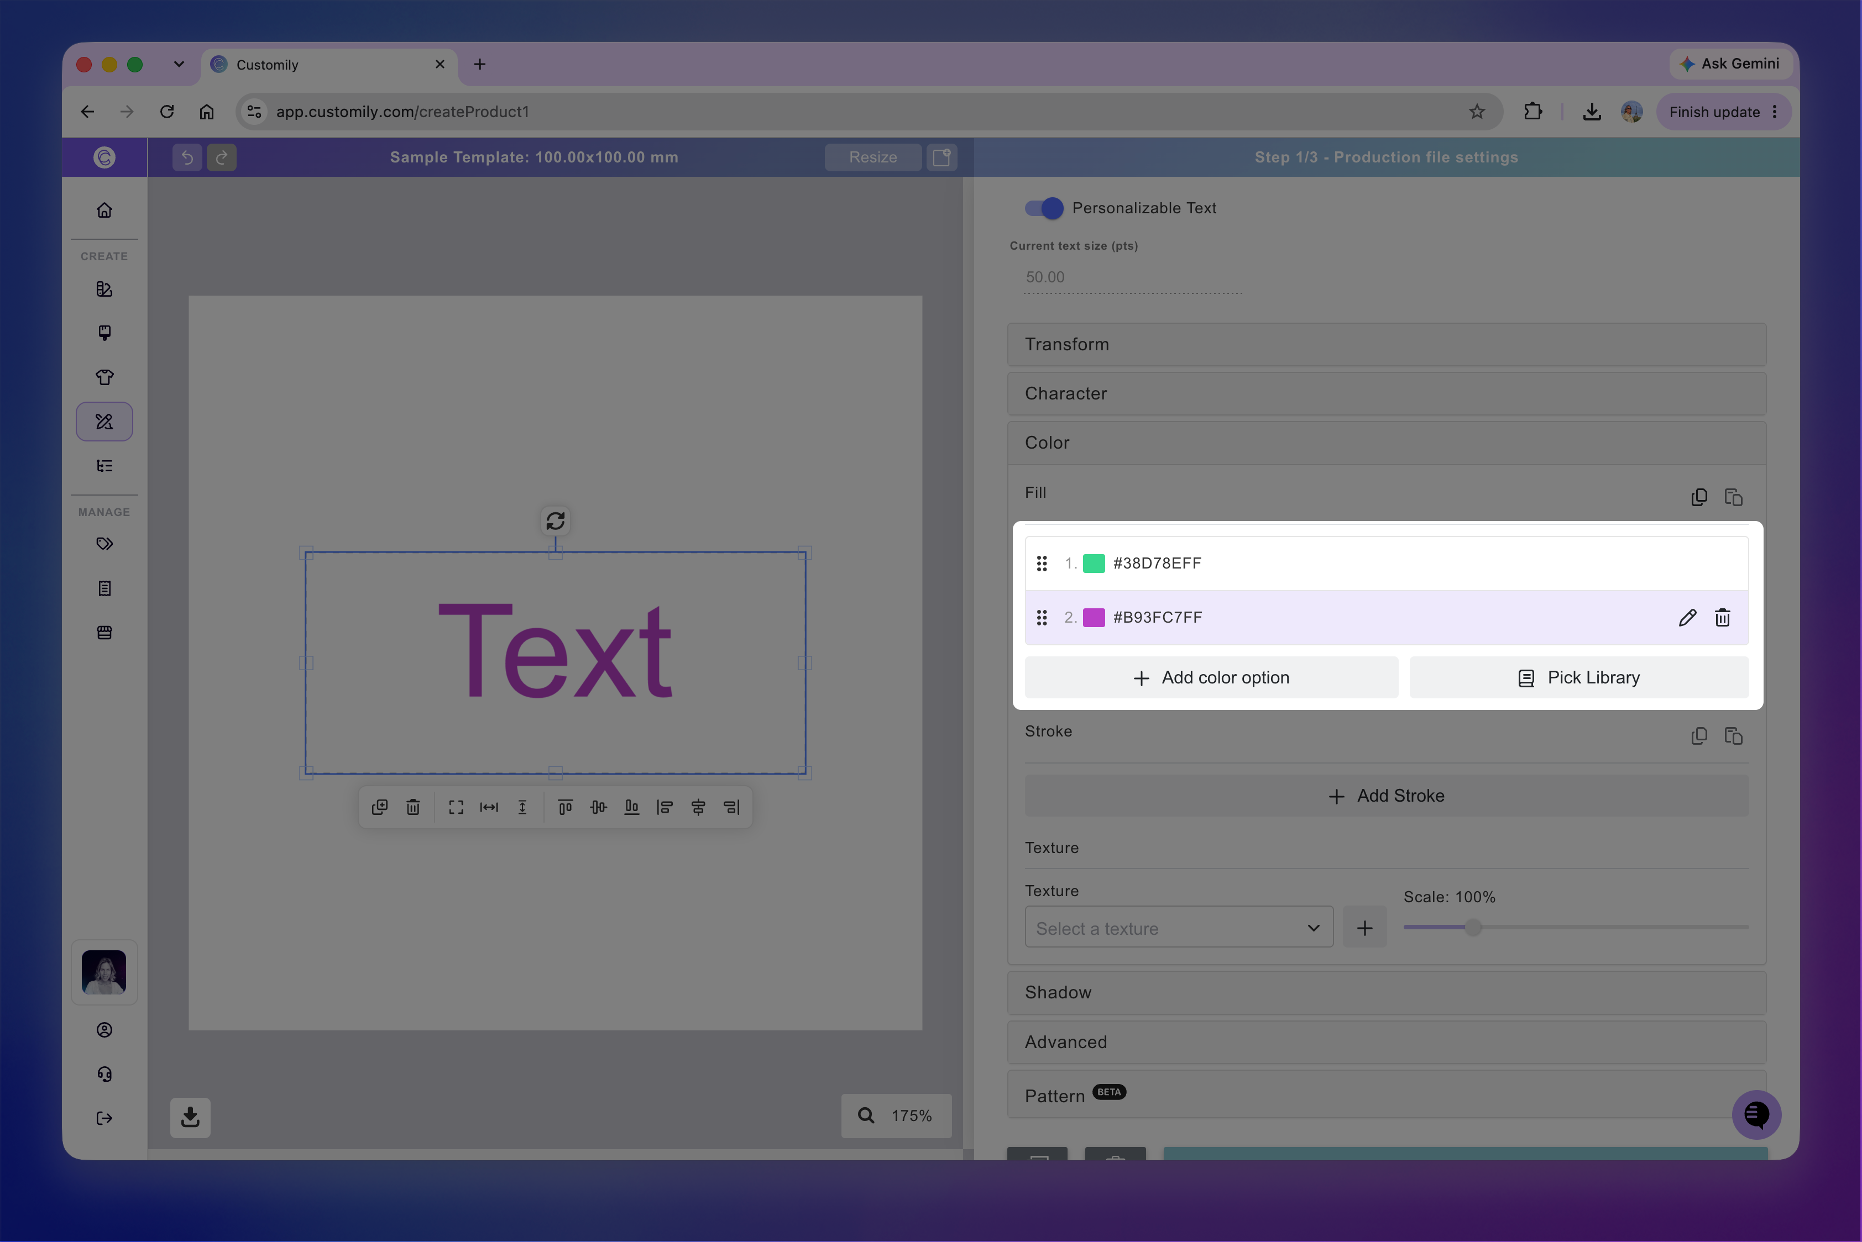Click the redo arrow

(x=222, y=157)
